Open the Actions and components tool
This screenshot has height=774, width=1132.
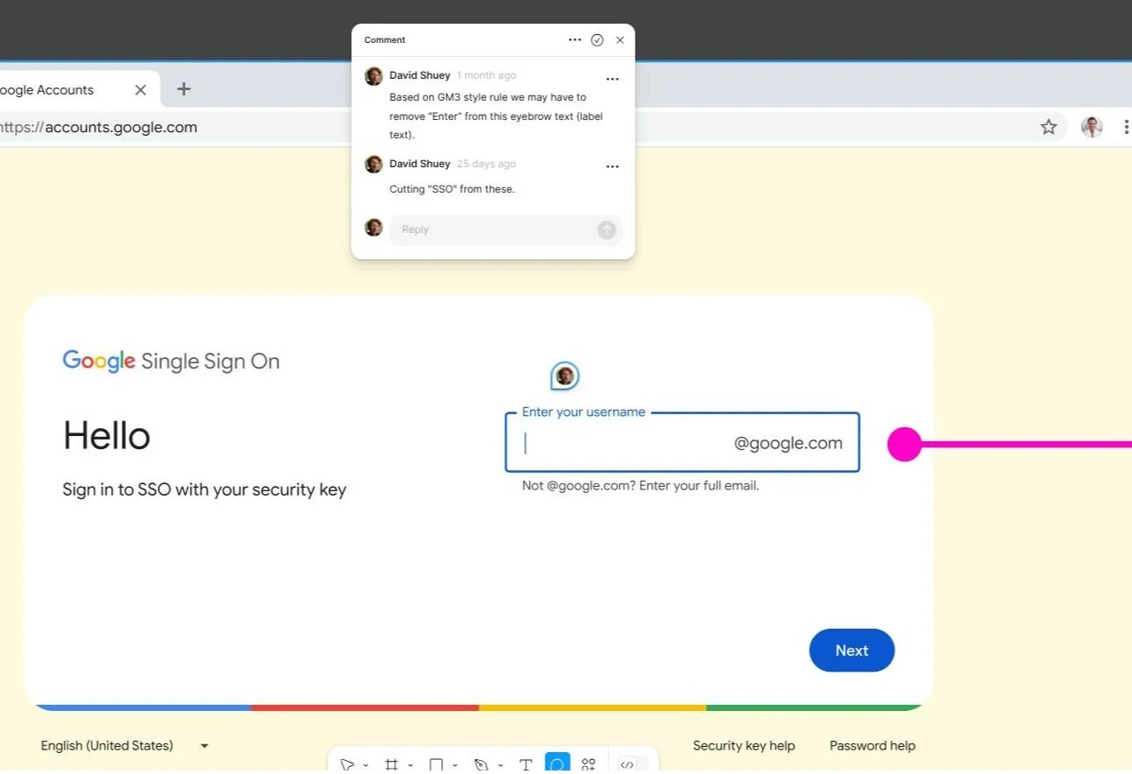point(588,765)
